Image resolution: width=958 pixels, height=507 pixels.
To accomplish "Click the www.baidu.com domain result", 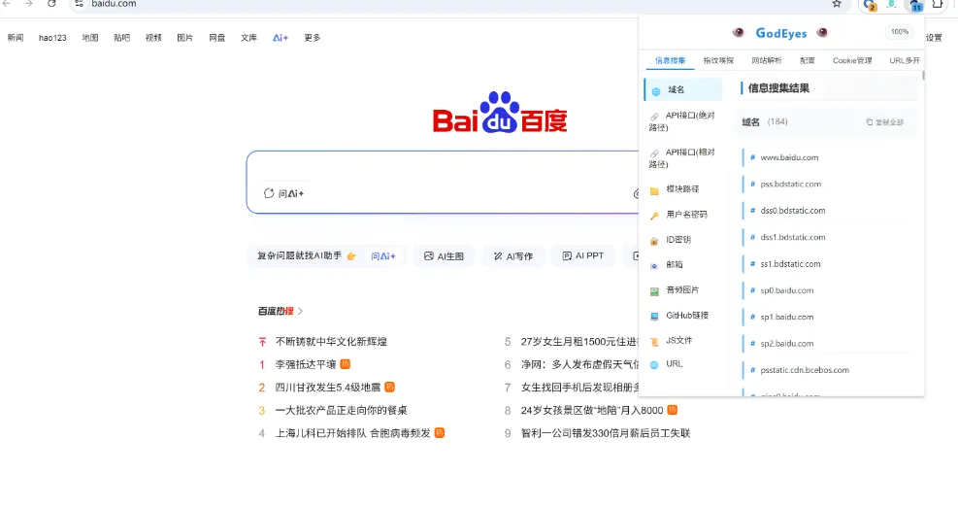I will point(789,157).
